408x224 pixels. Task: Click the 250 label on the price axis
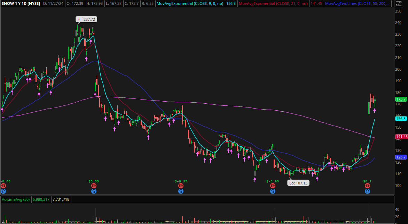pyautogui.click(x=398, y=11)
